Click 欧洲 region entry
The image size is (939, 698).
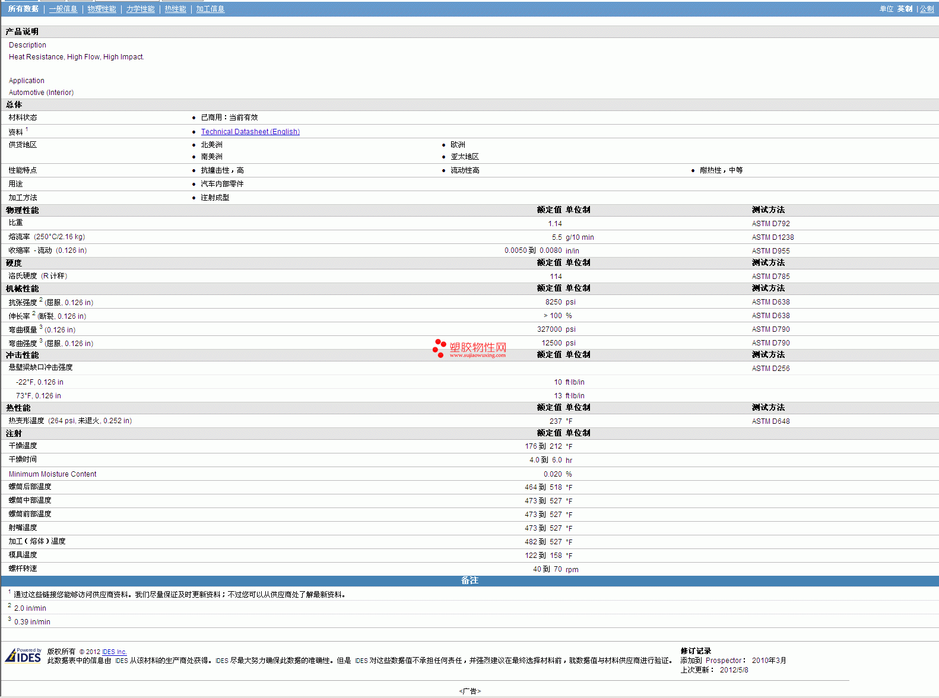click(x=458, y=145)
